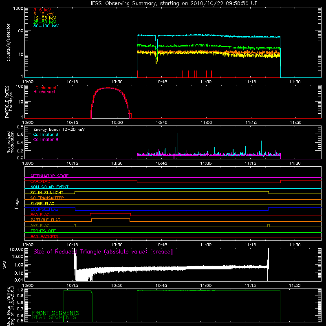This screenshot has width=326, height=326.
Task: Click the PARTICLE_FLAG raised step segment
Action: pyautogui.click(x=110, y=219)
